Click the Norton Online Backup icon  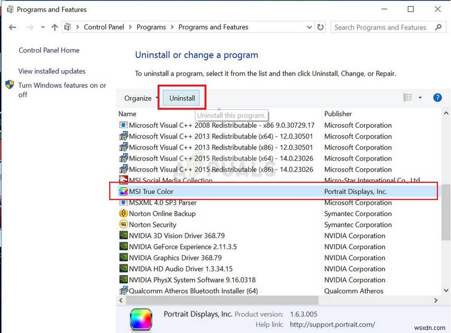123,213
